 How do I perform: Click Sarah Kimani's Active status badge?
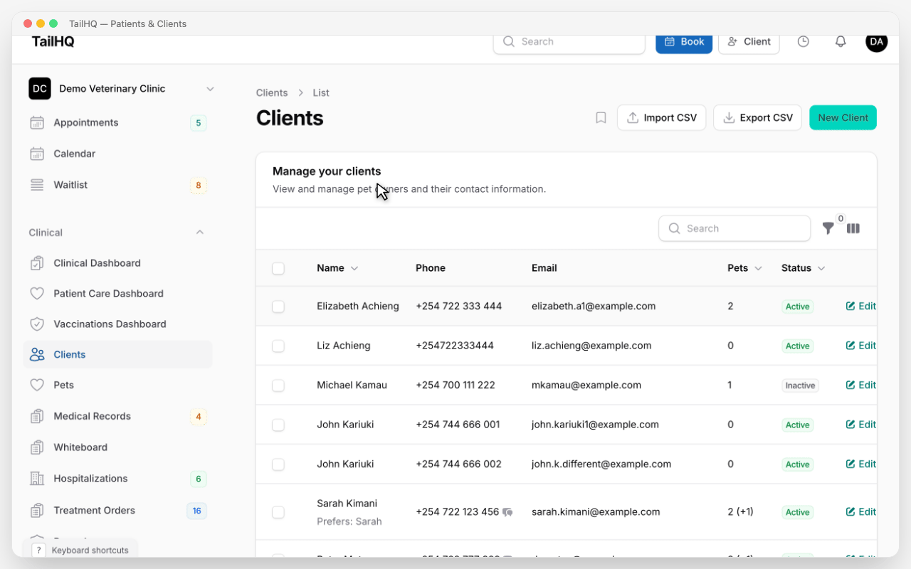(x=796, y=511)
